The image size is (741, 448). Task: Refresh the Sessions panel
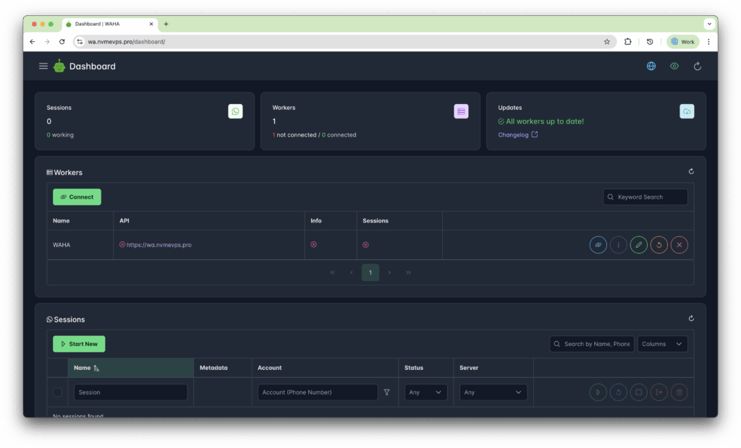click(x=691, y=319)
